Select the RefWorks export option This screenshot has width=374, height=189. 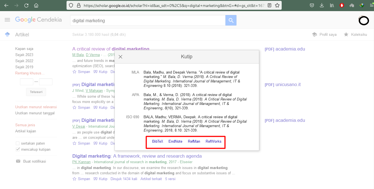point(213,142)
